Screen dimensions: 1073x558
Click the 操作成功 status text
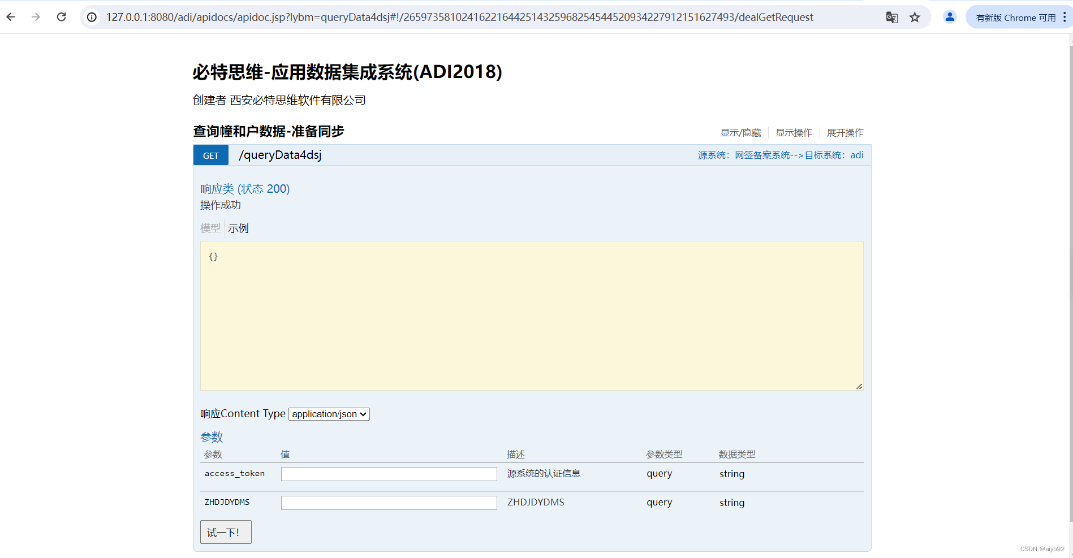click(221, 205)
